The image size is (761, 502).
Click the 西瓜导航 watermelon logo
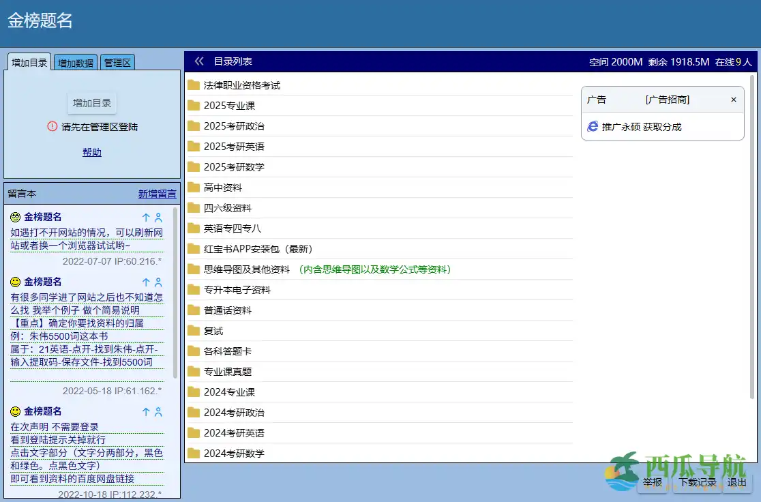click(624, 469)
